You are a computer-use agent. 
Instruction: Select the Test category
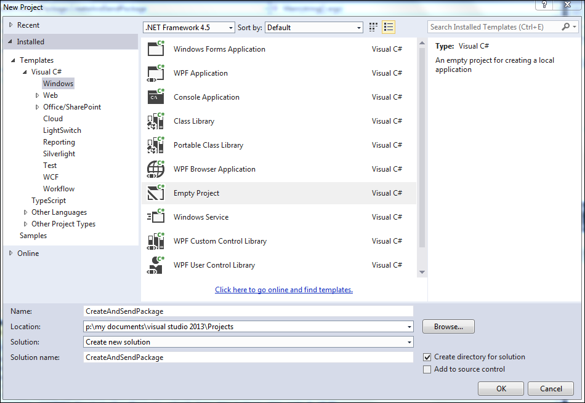coord(50,166)
